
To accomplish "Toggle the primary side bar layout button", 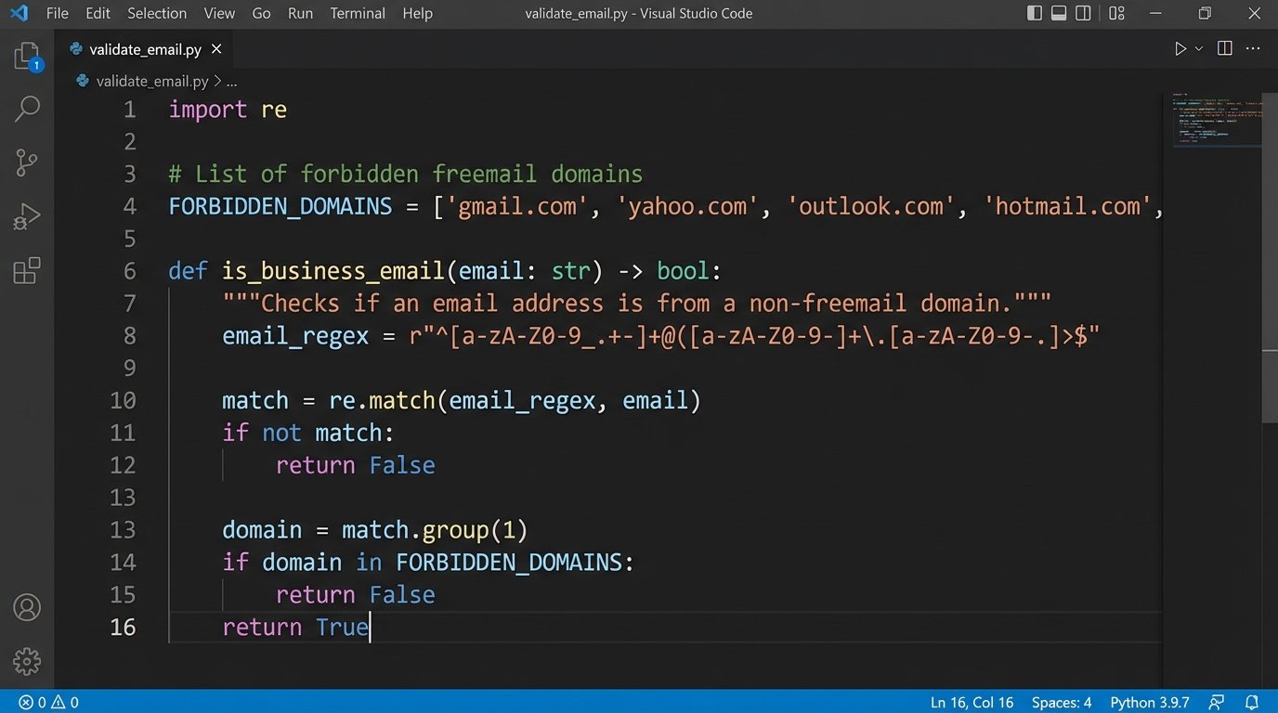I will (1035, 13).
